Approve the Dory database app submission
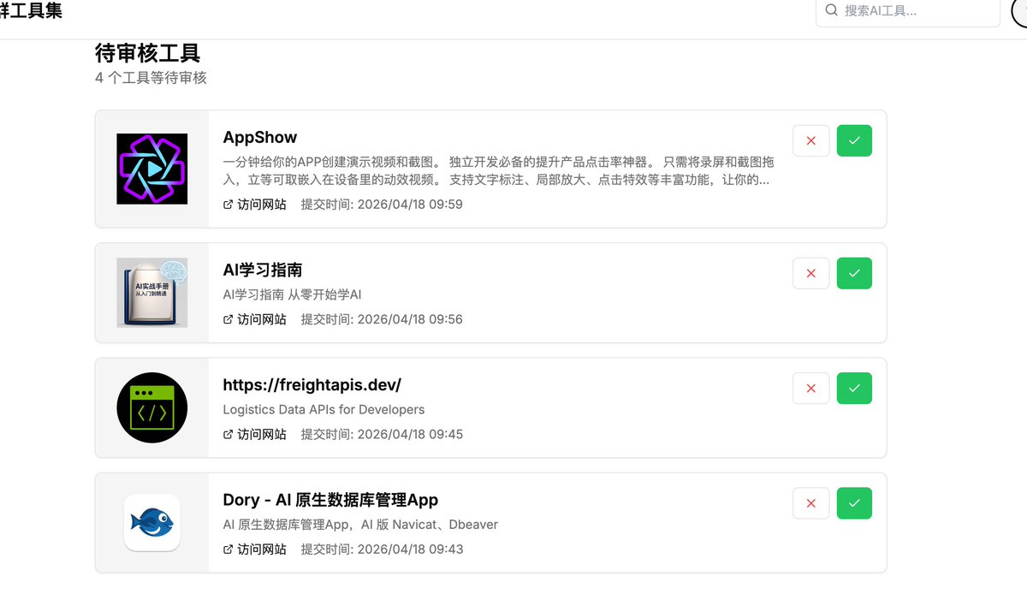 click(854, 503)
